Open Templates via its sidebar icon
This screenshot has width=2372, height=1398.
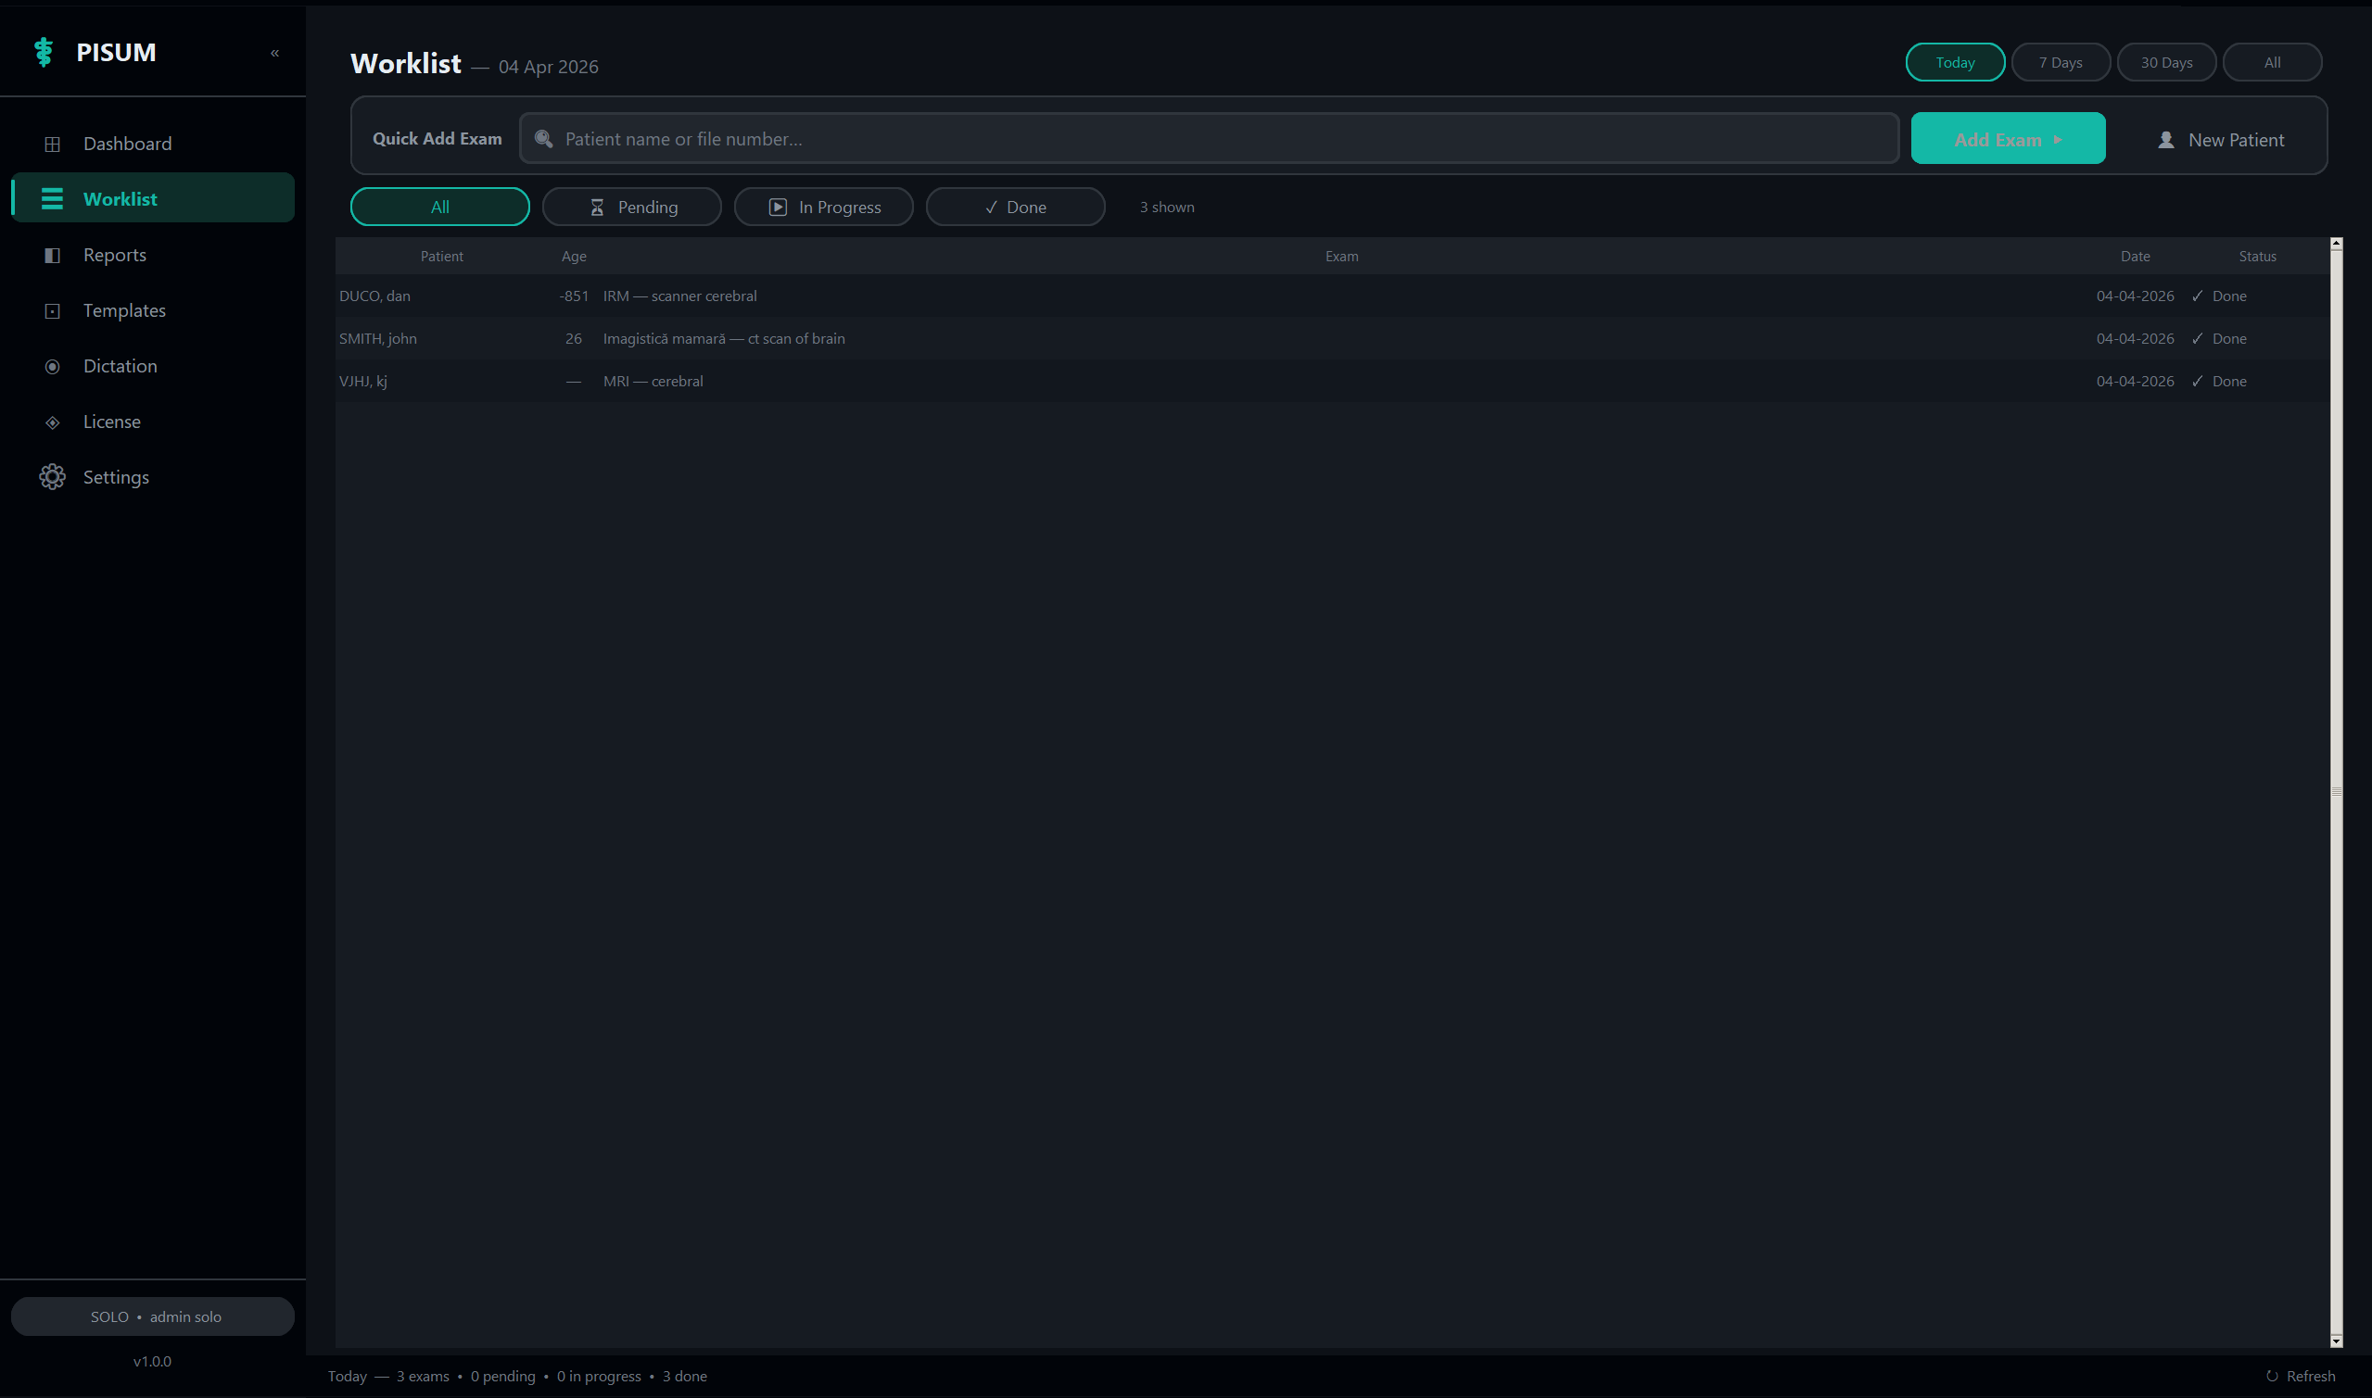coord(53,311)
